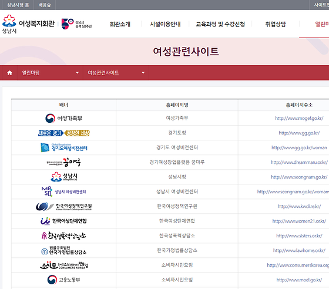Open the 배움숲 top link
The image size is (329, 289).
click(x=45, y=5)
